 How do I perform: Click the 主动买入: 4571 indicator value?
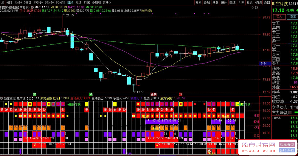[x=80, y=98]
